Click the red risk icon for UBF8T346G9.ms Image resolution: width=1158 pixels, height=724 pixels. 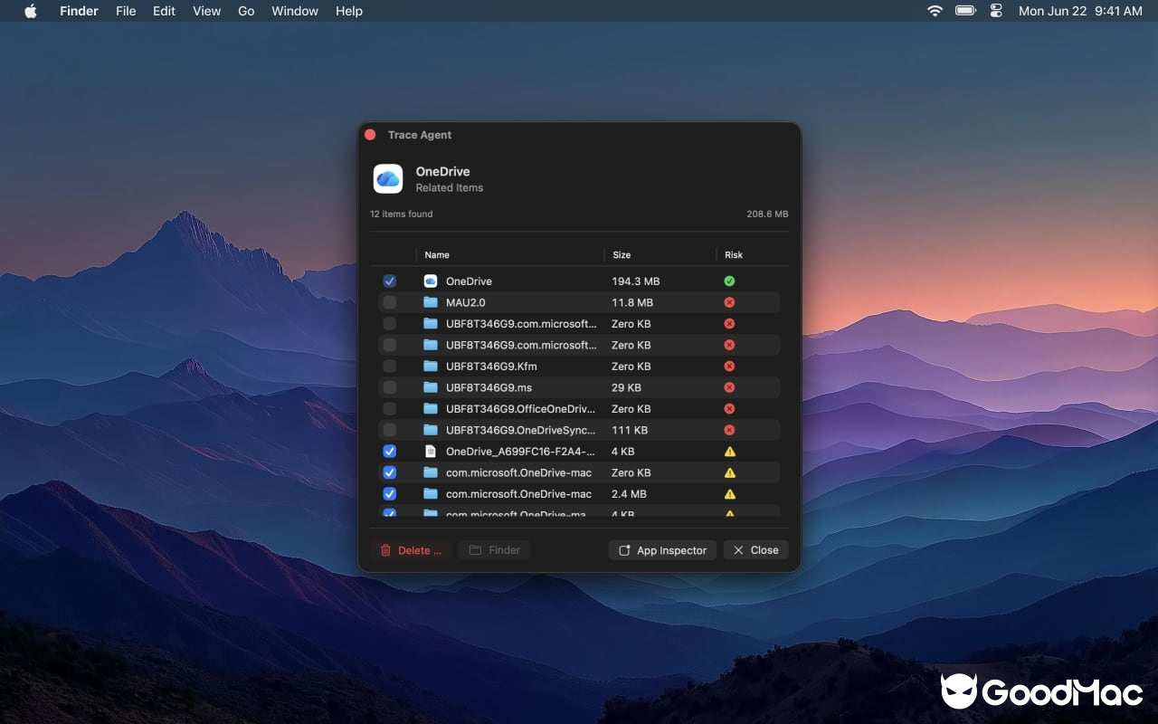tap(729, 387)
